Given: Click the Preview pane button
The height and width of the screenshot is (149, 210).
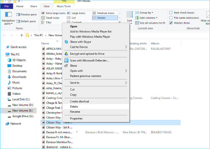Looking at the screenshot, I should 26,14.
